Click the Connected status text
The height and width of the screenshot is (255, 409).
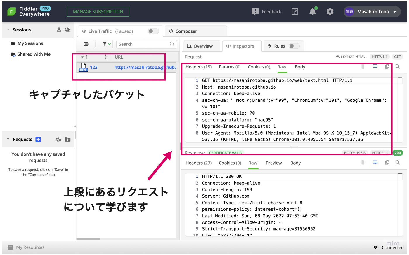click(393, 247)
